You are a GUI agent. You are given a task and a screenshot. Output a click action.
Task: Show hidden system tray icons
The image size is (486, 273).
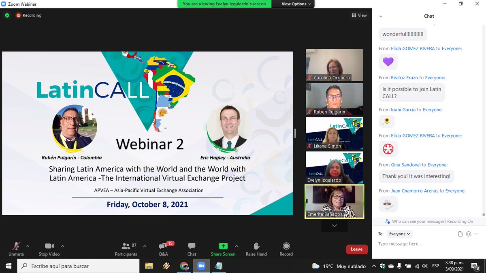coord(375,266)
